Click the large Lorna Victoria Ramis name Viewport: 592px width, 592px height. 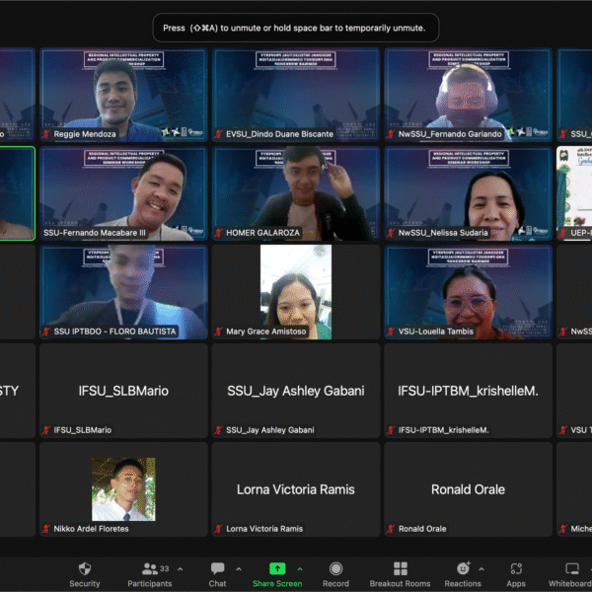(296, 489)
